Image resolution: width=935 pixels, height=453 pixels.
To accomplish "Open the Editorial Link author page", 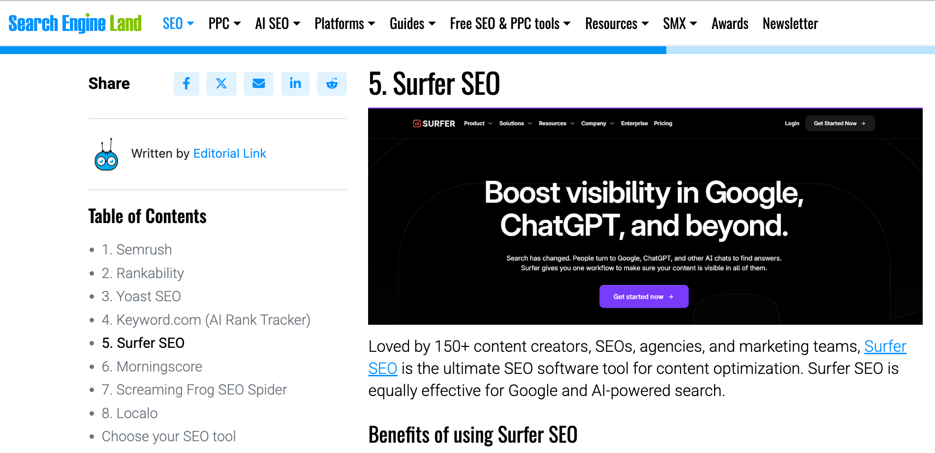I will pos(229,154).
